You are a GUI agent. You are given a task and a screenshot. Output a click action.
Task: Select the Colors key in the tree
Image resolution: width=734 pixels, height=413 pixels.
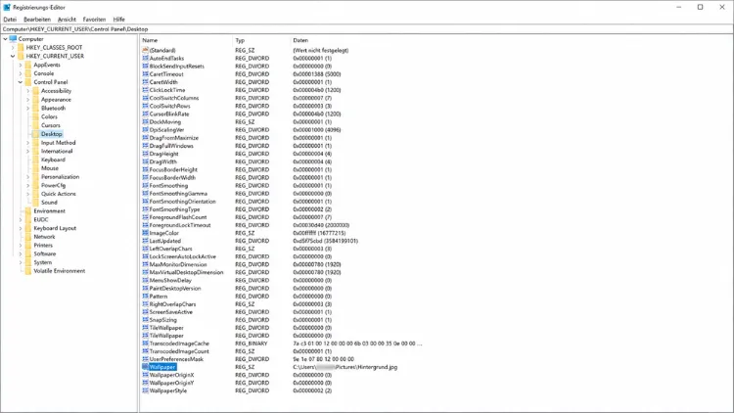[49, 116]
